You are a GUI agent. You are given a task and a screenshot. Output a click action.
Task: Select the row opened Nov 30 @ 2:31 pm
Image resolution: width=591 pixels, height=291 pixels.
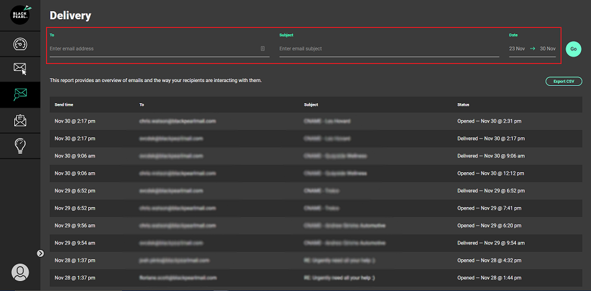point(311,121)
